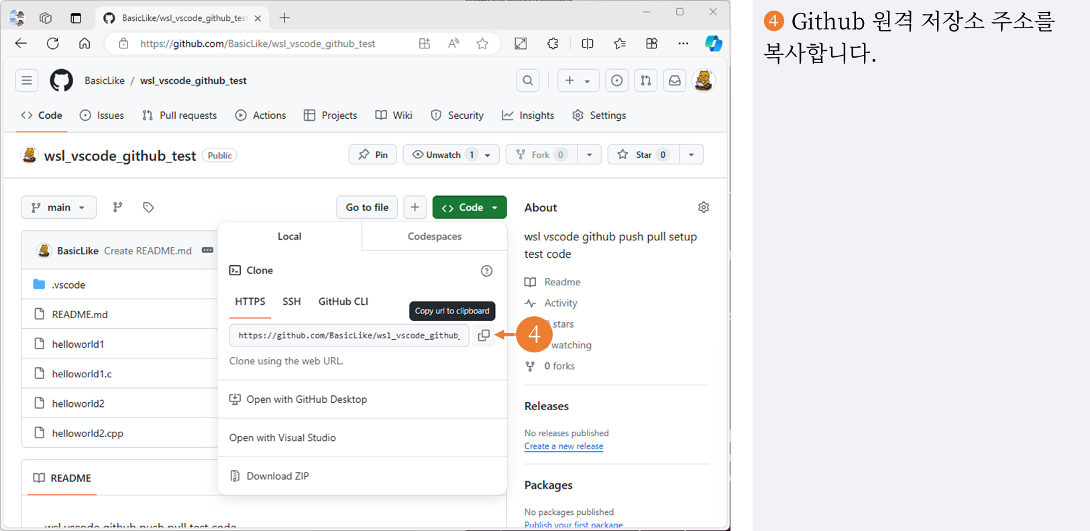Expand the Unwatch options dropdown arrow
The image size is (1090, 531).
(488, 155)
